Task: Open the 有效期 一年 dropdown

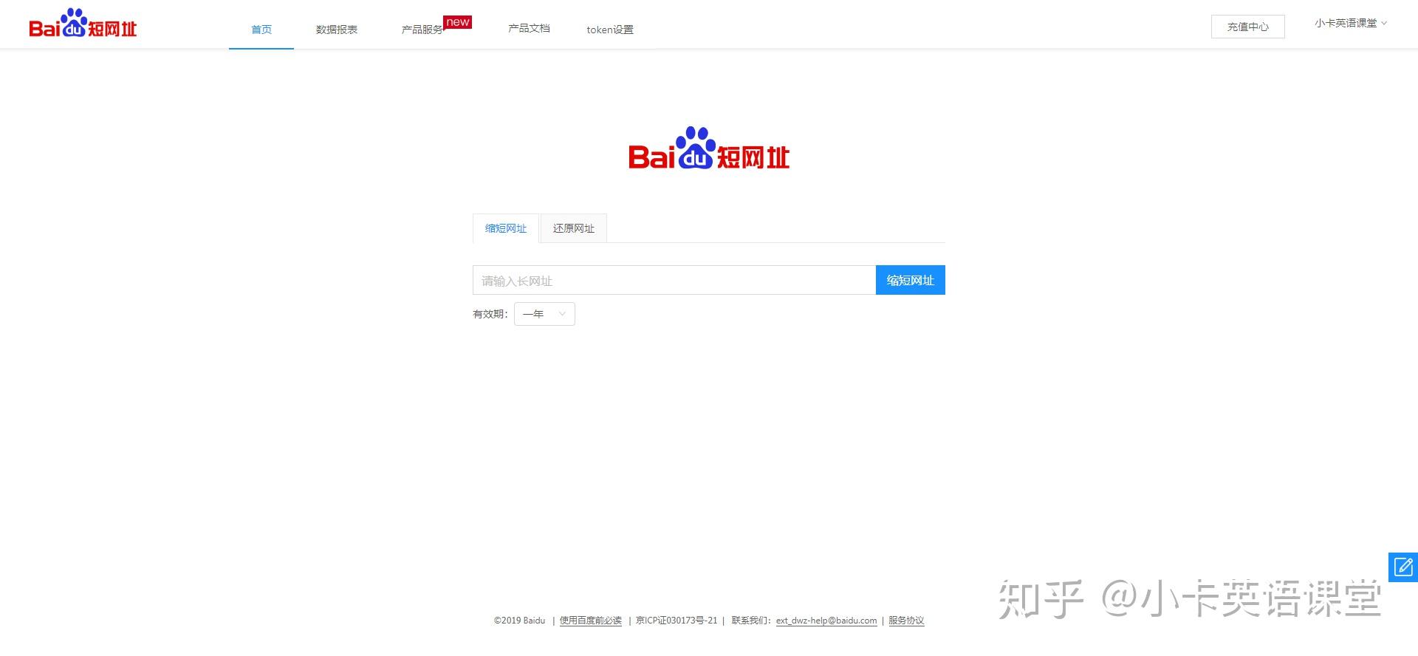Action: [x=544, y=314]
